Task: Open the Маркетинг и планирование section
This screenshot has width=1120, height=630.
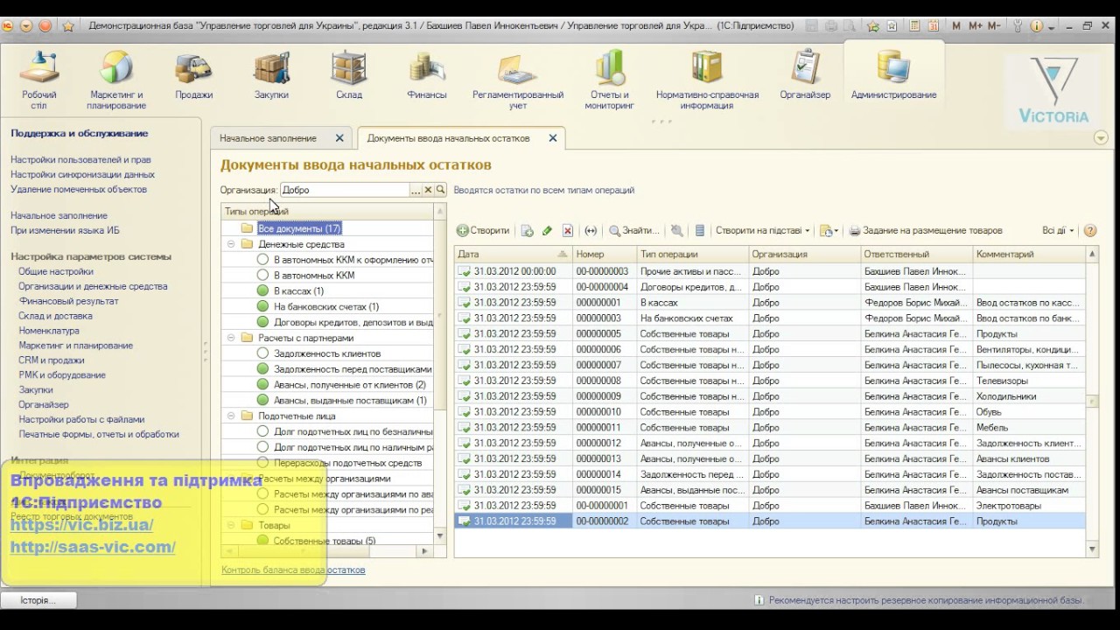Action: (x=116, y=79)
